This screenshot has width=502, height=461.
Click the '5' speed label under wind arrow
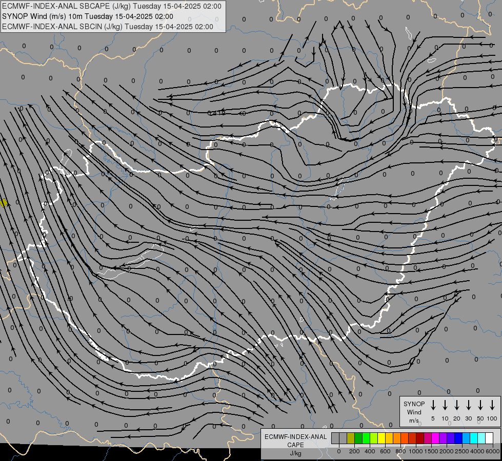(x=433, y=418)
